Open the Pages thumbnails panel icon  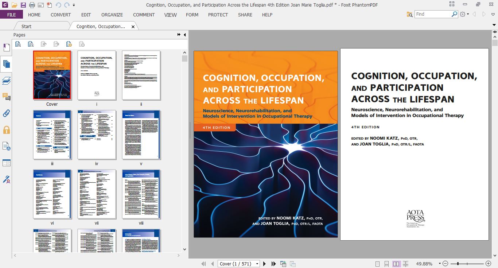click(6, 64)
